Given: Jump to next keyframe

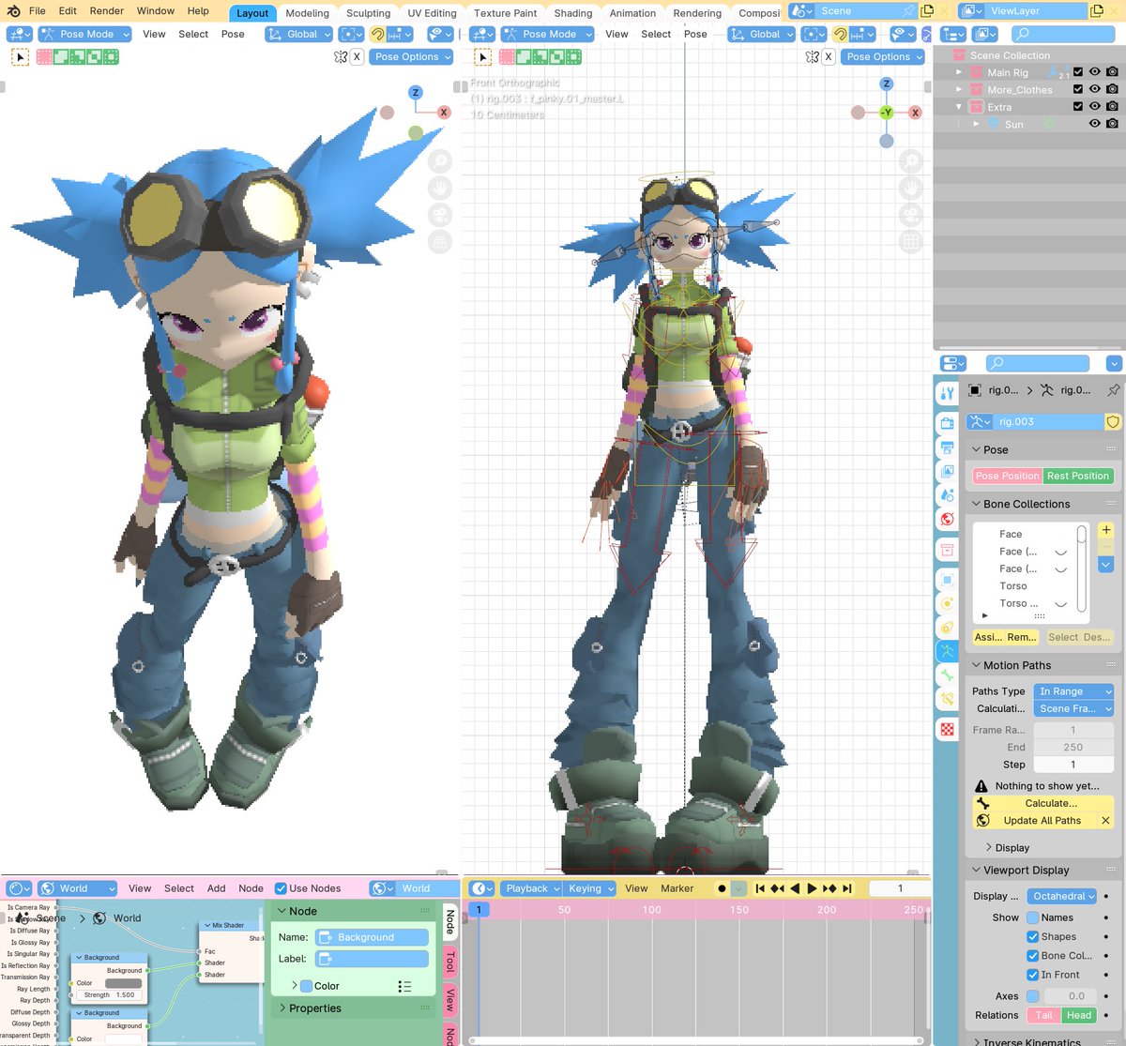Looking at the screenshot, I should tap(829, 888).
